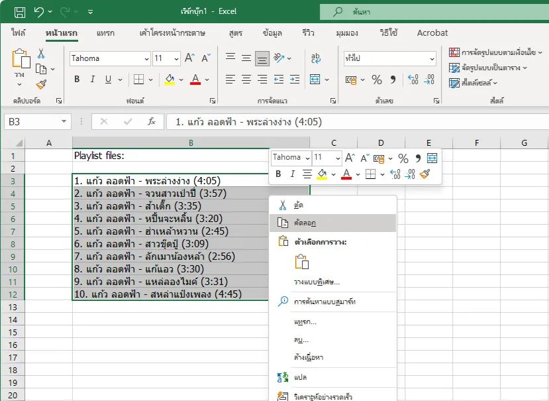The image size is (549, 401).
Task: Click ribbon yellow Fill Color button
Action: point(170,80)
